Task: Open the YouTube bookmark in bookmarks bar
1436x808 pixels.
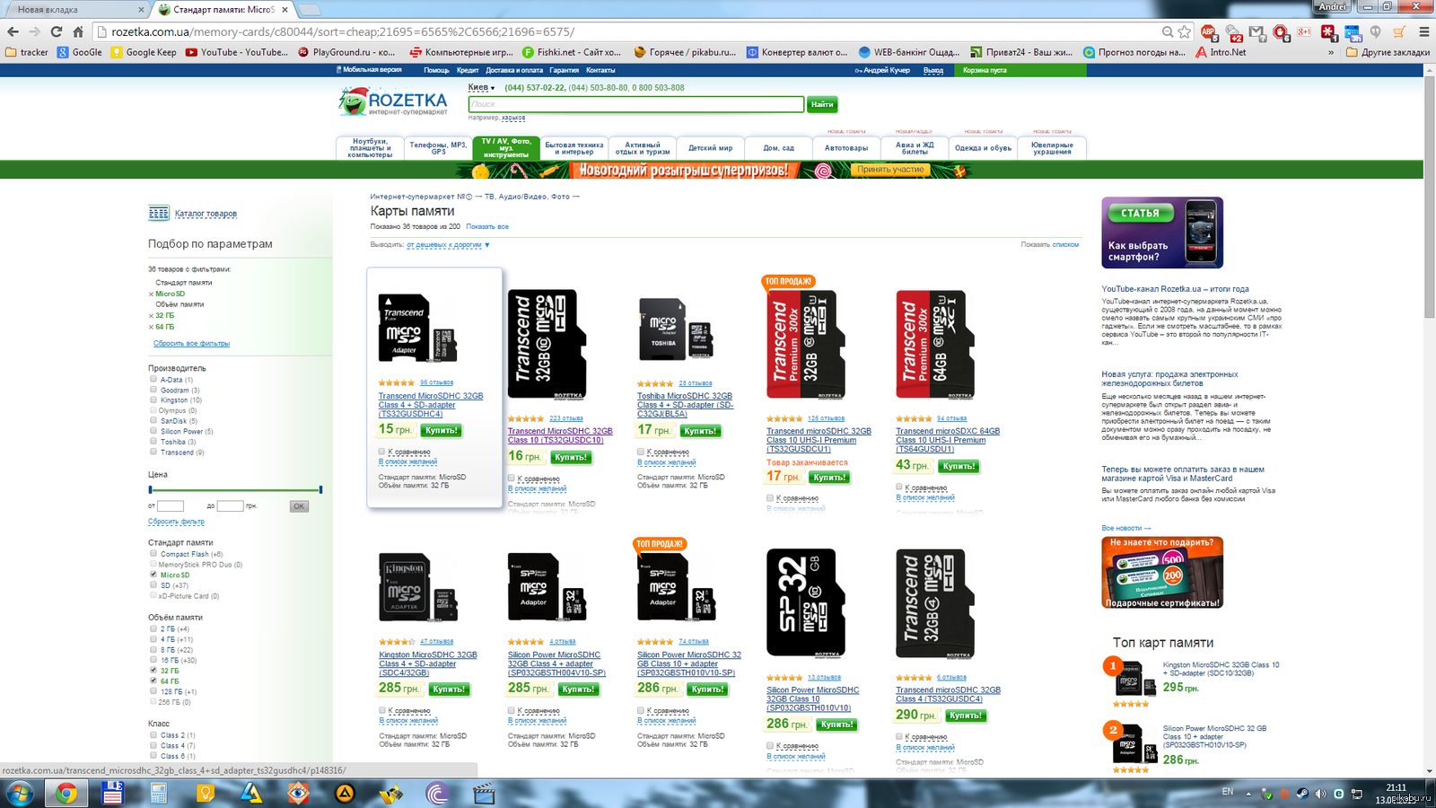Action: tap(237, 52)
